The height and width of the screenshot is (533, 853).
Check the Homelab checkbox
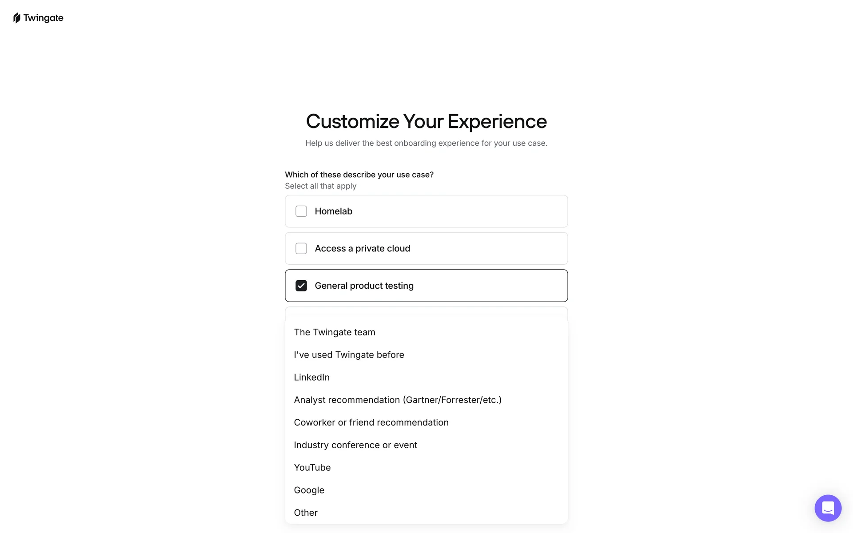(x=301, y=211)
